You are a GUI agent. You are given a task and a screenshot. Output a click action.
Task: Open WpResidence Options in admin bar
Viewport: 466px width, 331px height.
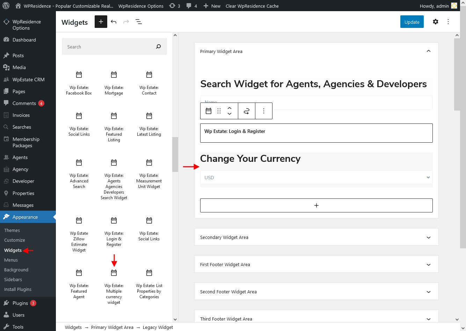click(x=141, y=6)
